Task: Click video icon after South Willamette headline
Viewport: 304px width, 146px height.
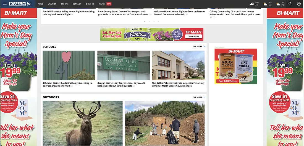Action: pyautogui.click(x=72, y=15)
